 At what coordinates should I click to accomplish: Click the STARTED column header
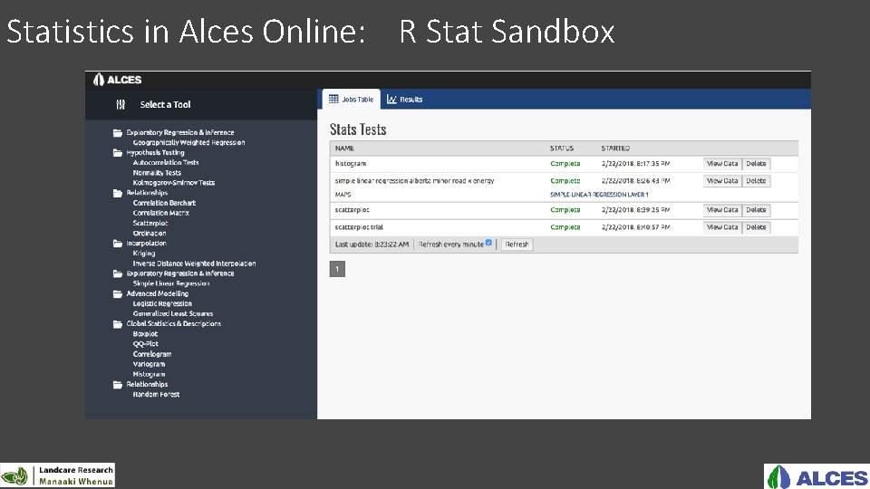tap(615, 148)
